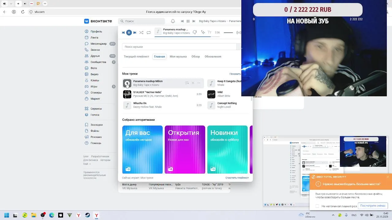Click Показать все link near Мои треки
Screen dimensions: 392x220
point(235,74)
